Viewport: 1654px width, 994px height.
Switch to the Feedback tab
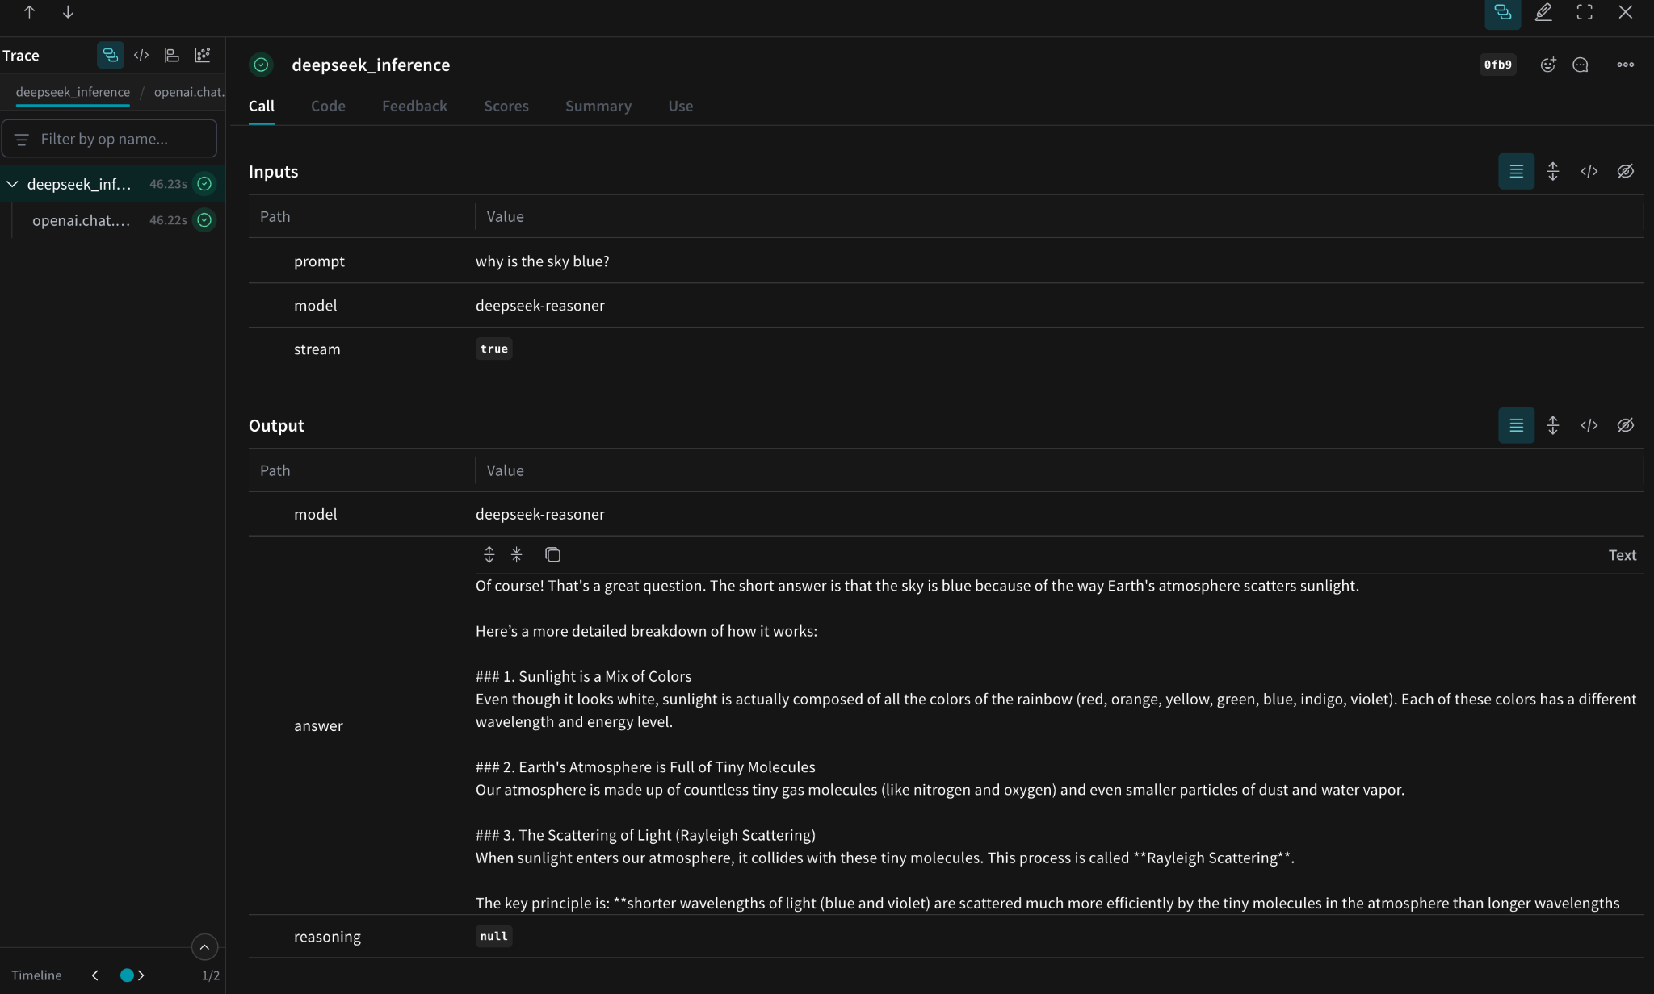413,106
